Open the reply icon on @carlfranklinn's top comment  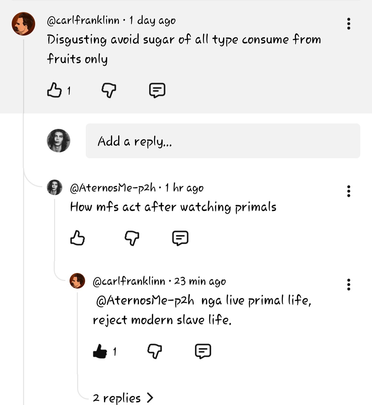click(x=157, y=90)
